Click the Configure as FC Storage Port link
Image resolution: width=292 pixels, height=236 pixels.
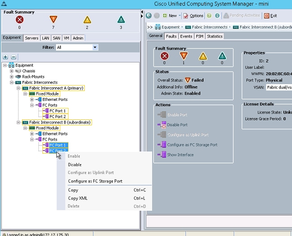tap(192, 145)
